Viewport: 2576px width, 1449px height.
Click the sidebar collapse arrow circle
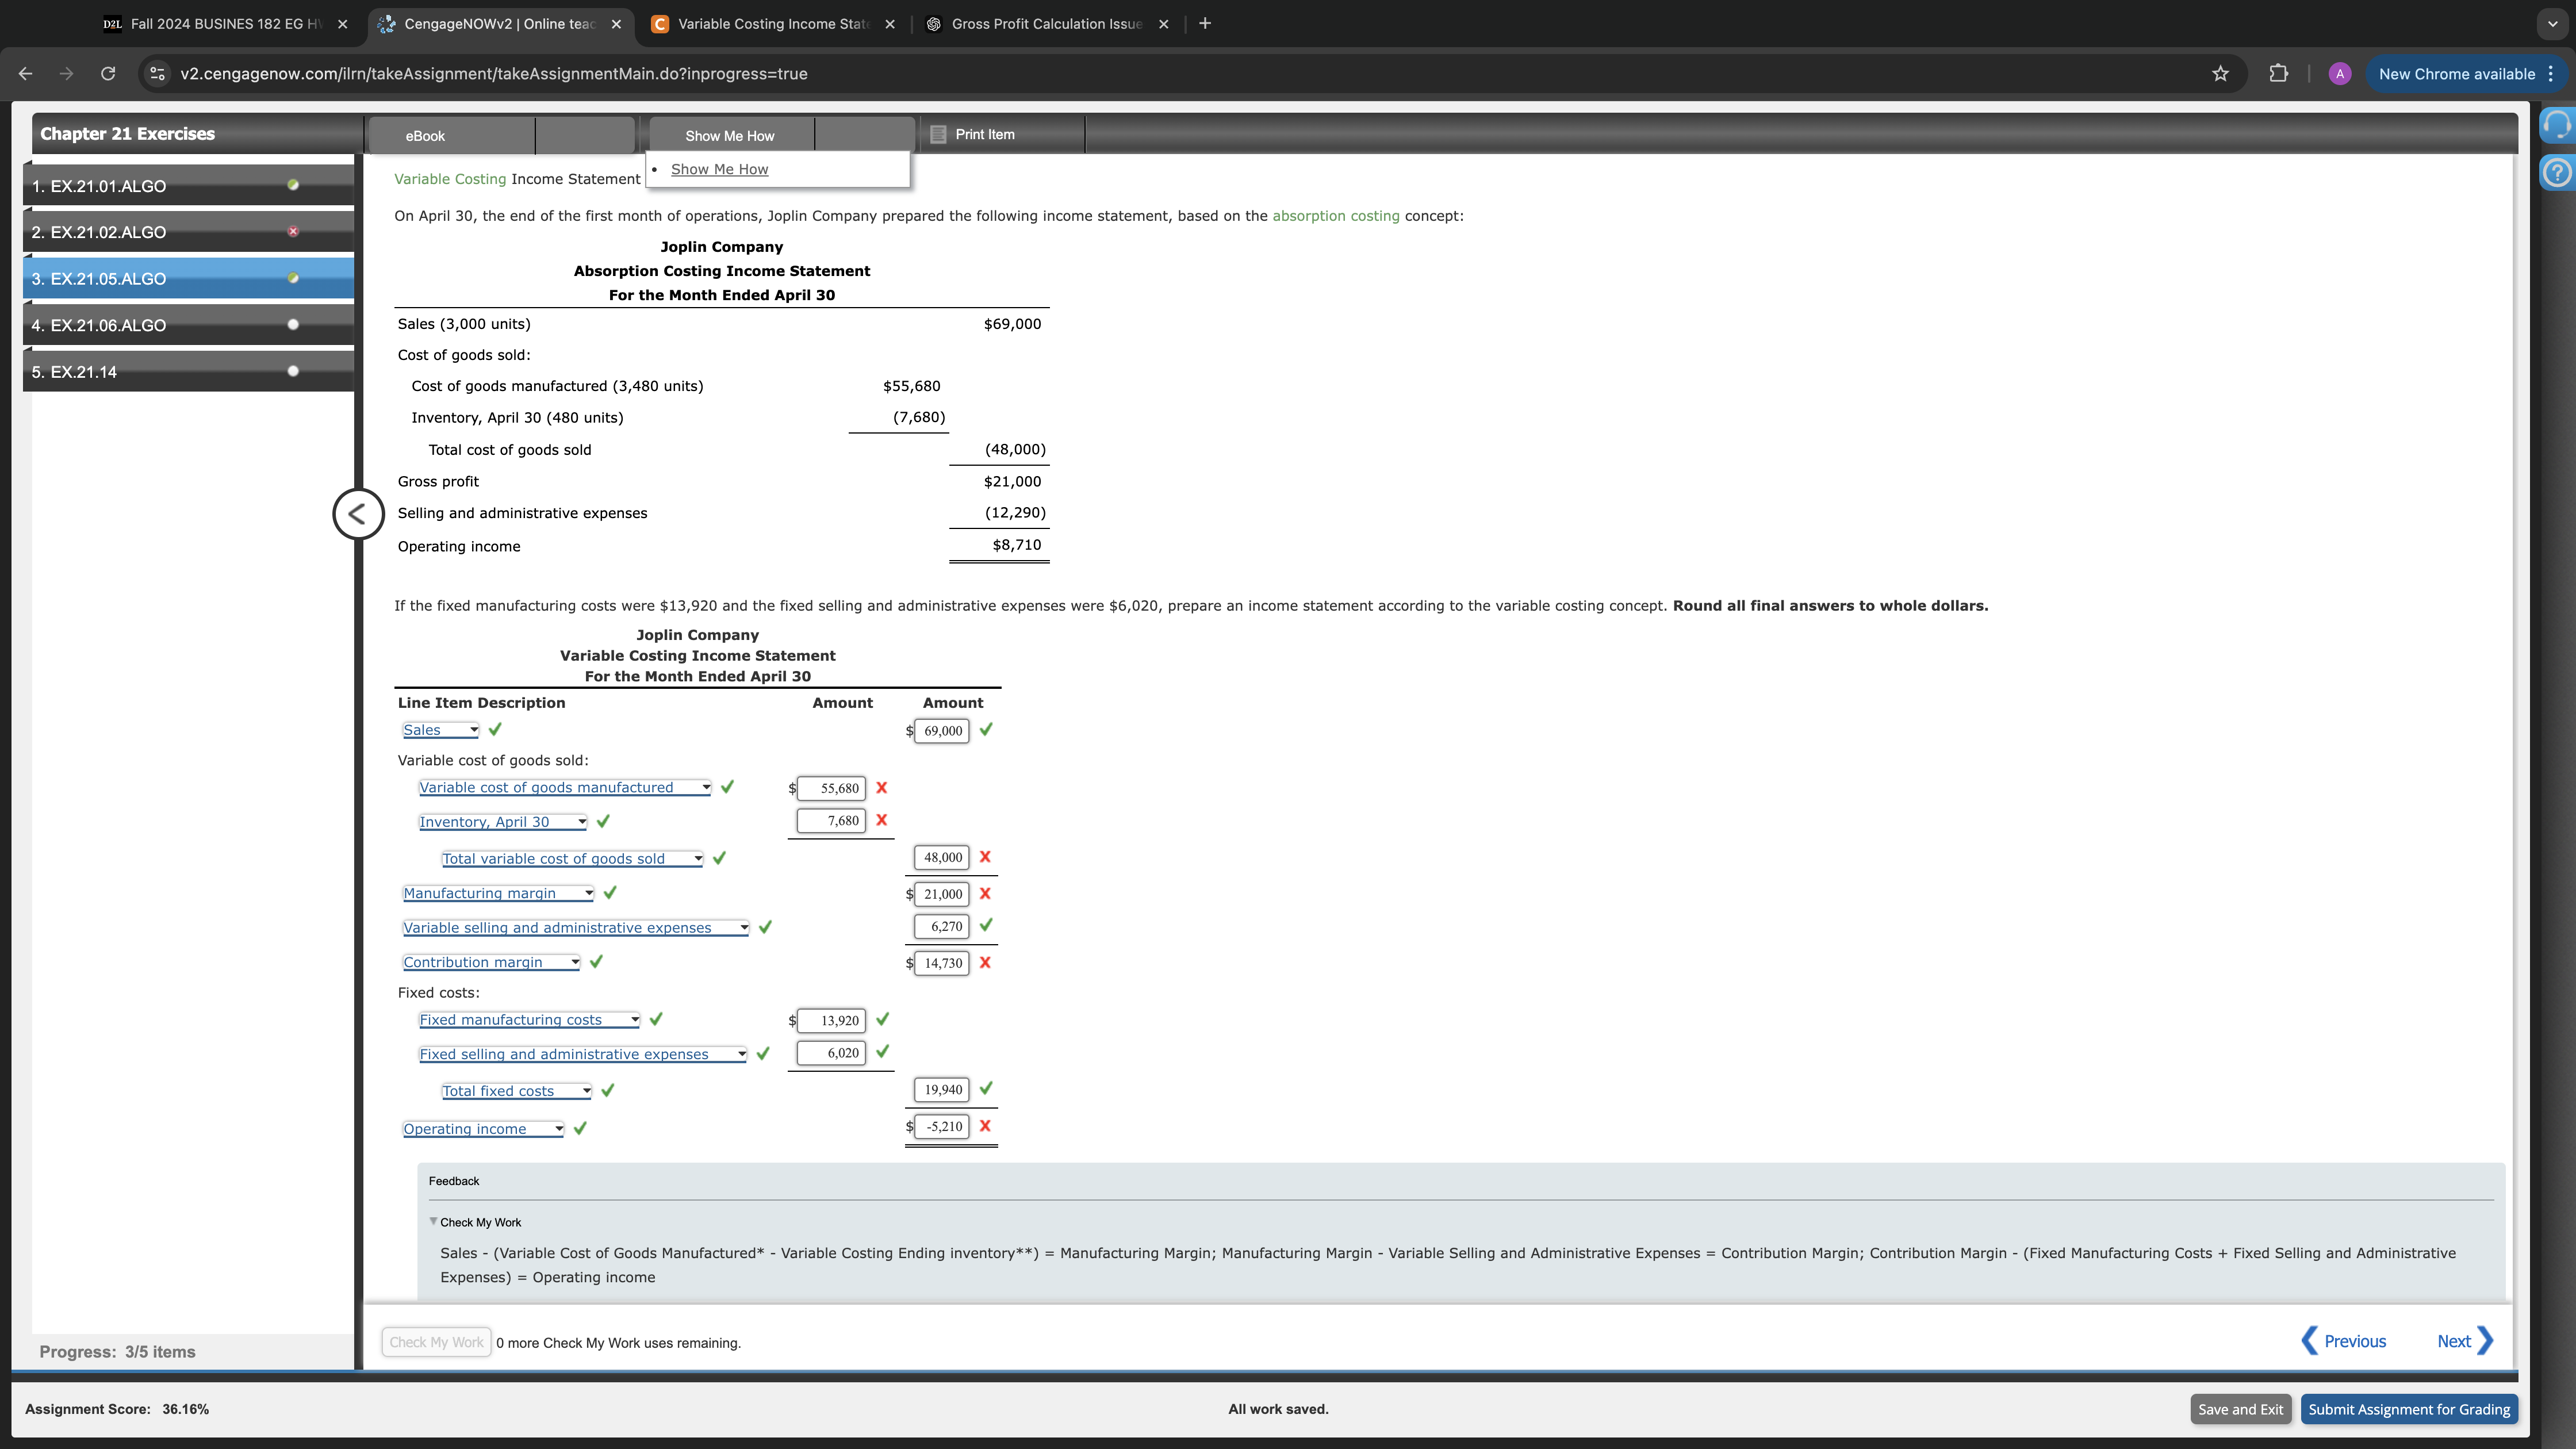(x=358, y=514)
